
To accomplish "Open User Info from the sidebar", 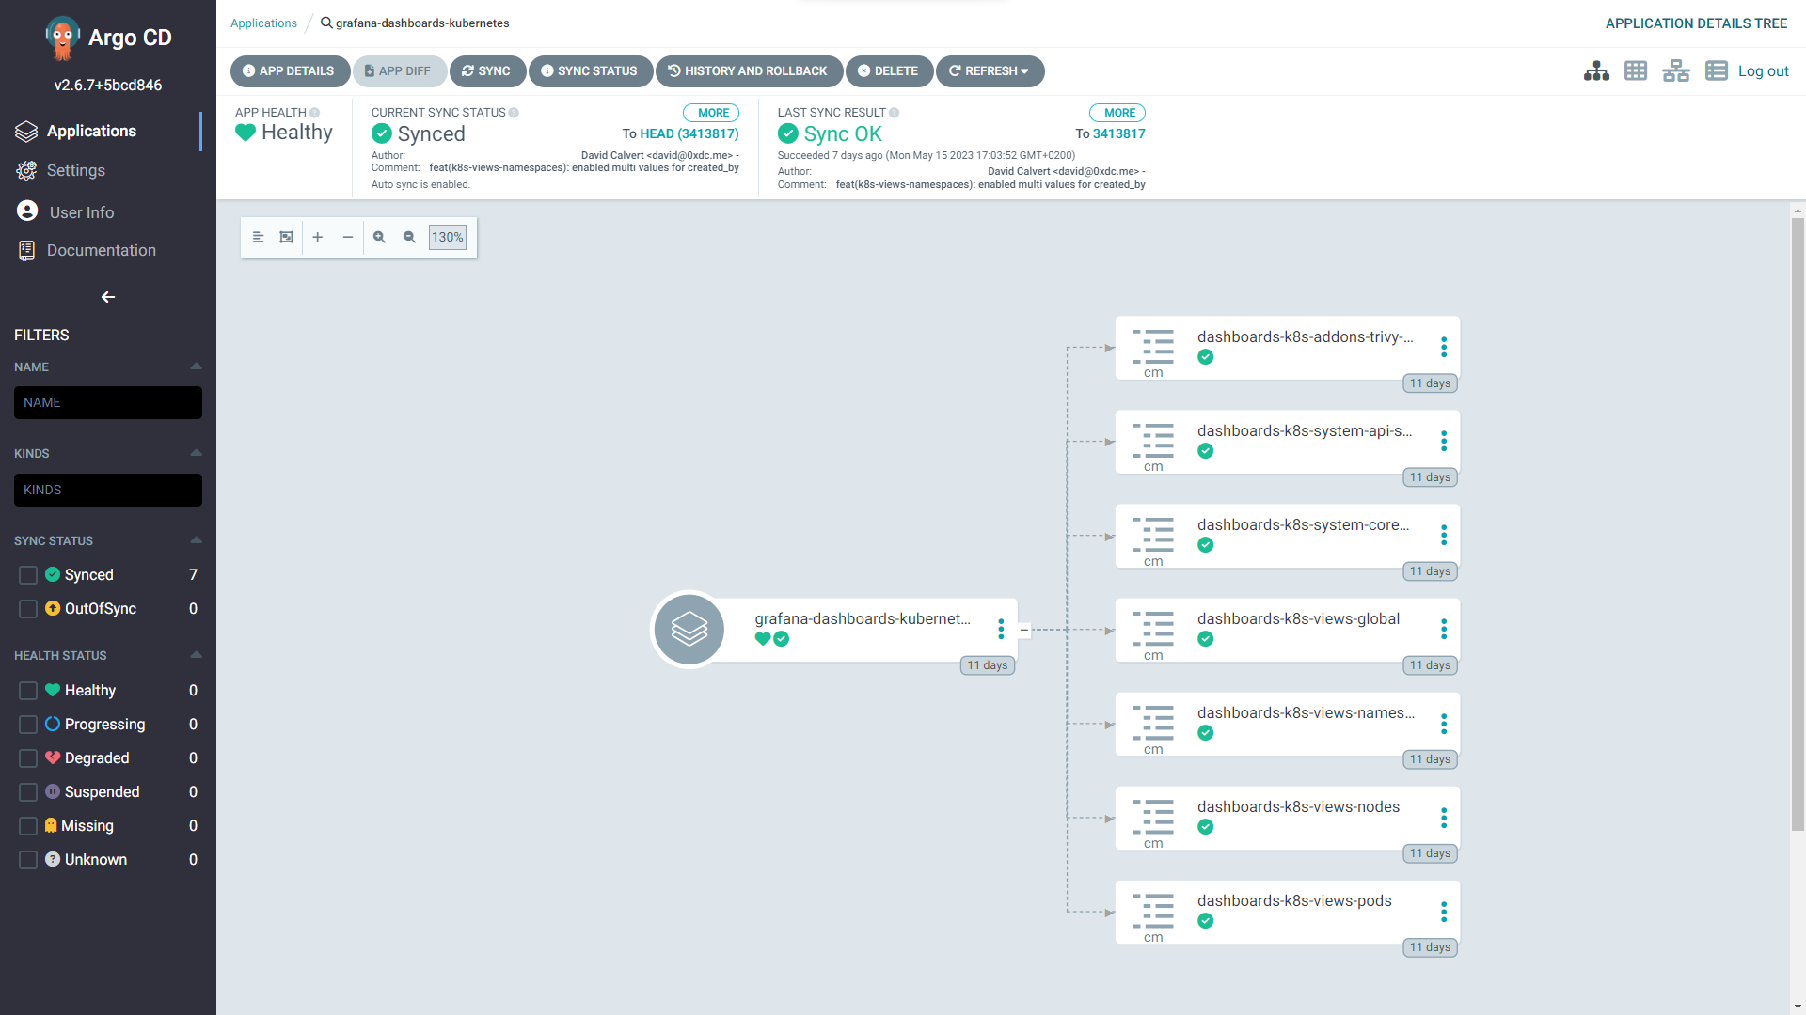I will pos(81,212).
